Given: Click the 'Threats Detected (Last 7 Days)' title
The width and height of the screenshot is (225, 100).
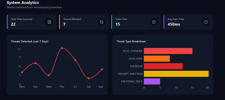Looking at the screenshot, I should [30, 41].
